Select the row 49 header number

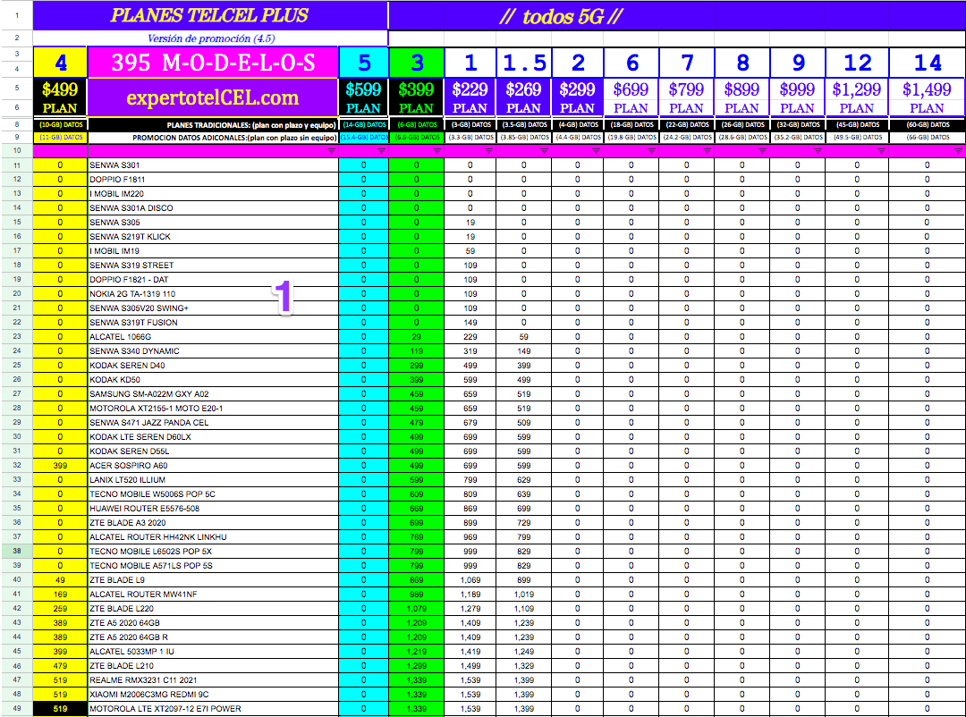click(17, 708)
